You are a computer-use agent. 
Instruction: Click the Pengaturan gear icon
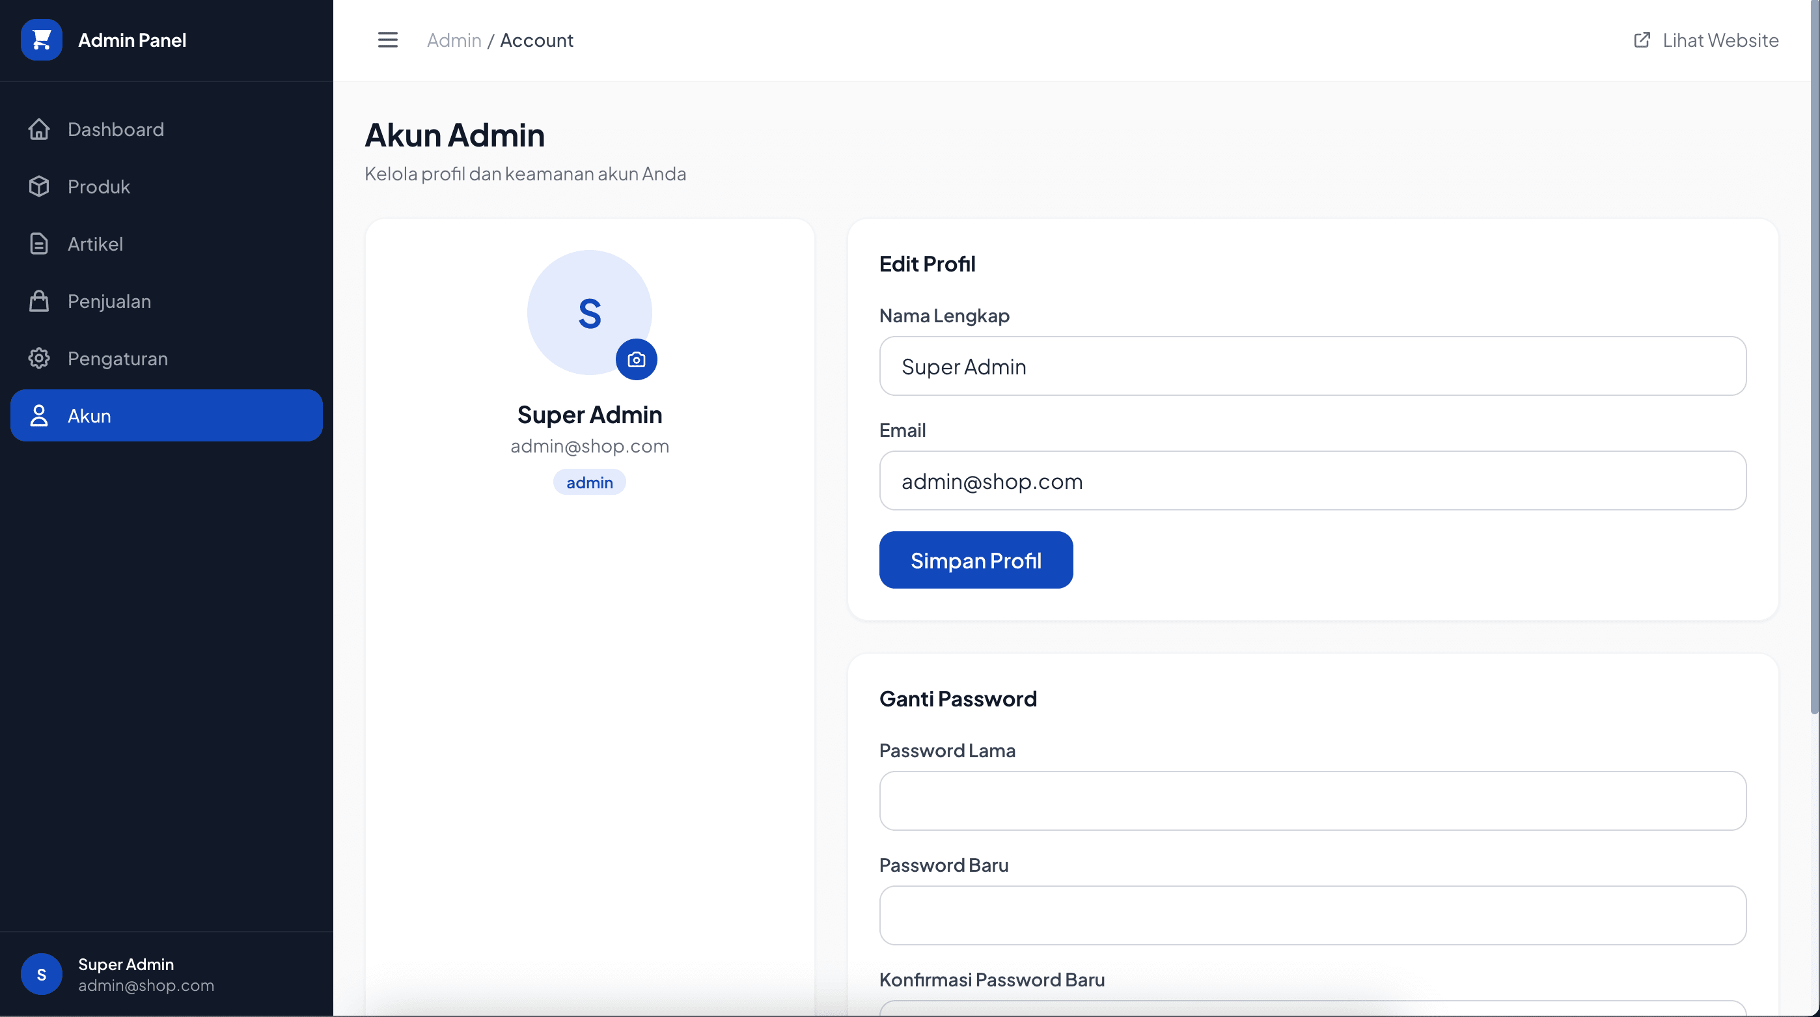[x=39, y=358]
